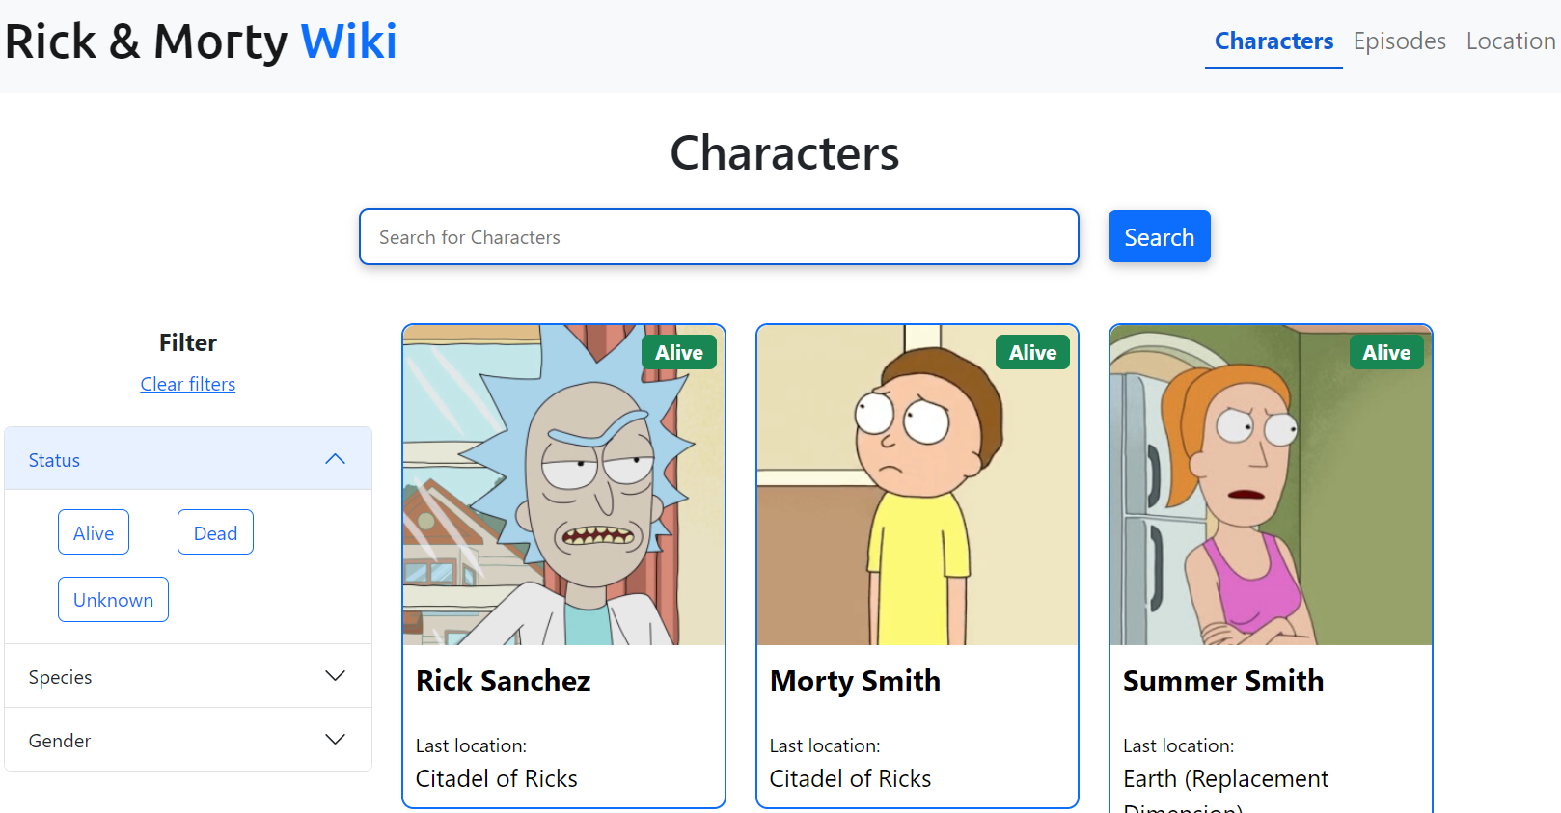1561x813 pixels.
Task: Click the Alive badge on Morty's card
Action: coord(1032,353)
